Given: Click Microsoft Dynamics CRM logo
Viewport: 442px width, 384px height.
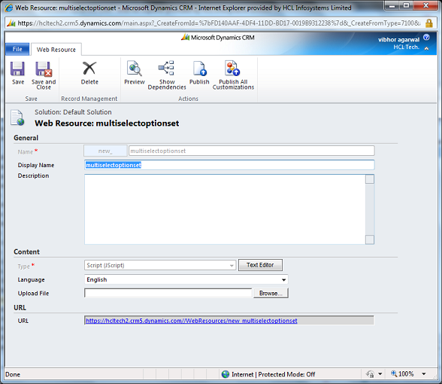Looking at the screenshot, I should [x=218, y=38].
